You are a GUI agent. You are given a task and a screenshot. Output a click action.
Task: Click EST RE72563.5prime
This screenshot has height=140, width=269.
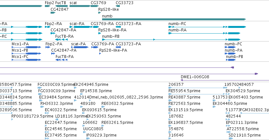[x=170, y=107]
